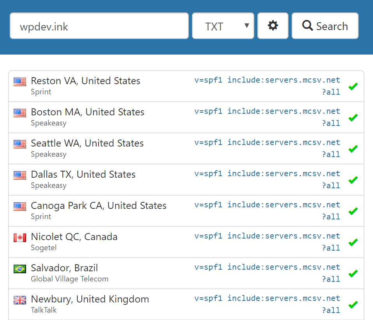
Task: Click the Global Village Telecom provider label
Action: 70,279
